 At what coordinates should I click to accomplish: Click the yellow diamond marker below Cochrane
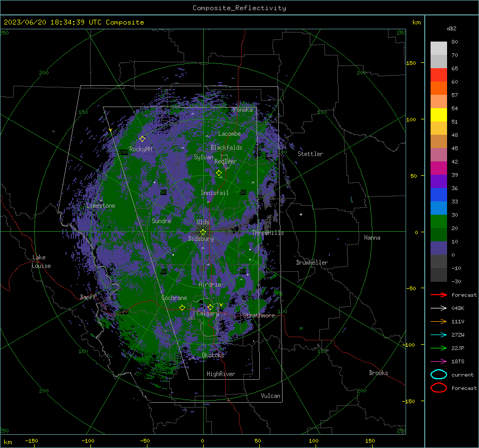tap(182, 307)
